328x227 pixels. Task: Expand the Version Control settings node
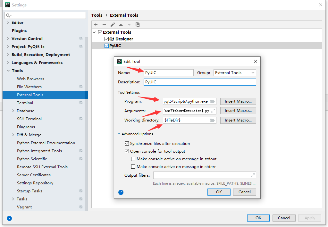pyautogui.click(x=8, y=39)
